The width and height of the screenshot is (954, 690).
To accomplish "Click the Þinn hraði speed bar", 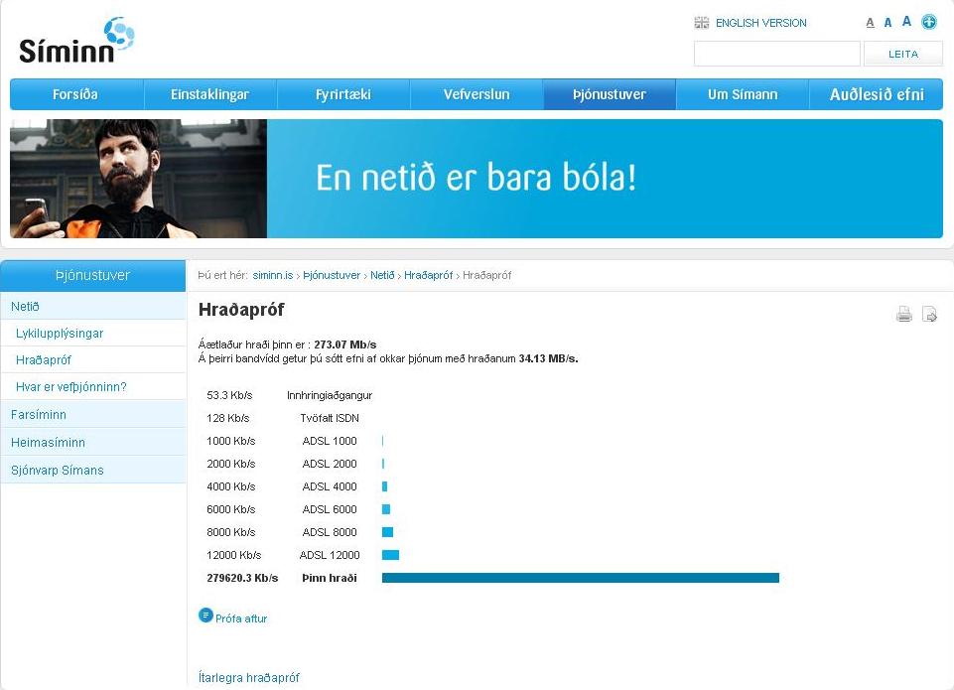I will 580,578.
